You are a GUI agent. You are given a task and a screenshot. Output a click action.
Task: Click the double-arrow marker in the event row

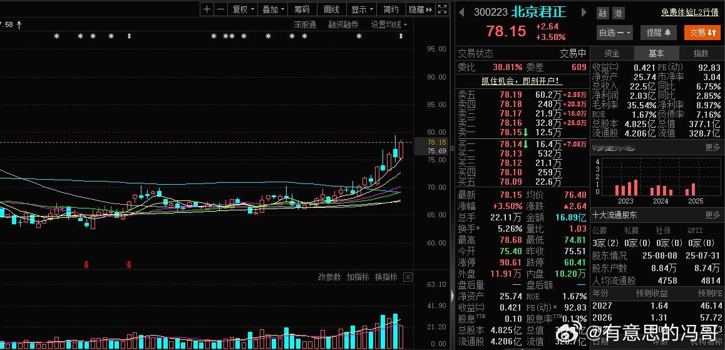[129, 36]
